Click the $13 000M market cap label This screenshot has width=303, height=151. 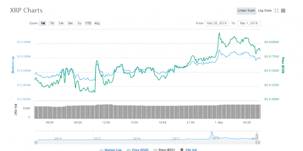[24, 71]
